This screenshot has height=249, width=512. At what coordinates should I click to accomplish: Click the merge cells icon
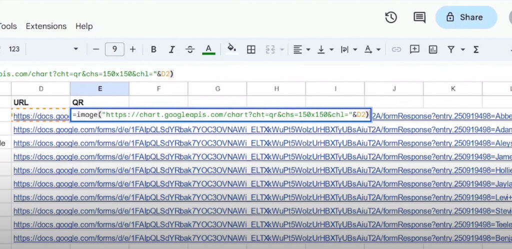(x=270, y=49)
